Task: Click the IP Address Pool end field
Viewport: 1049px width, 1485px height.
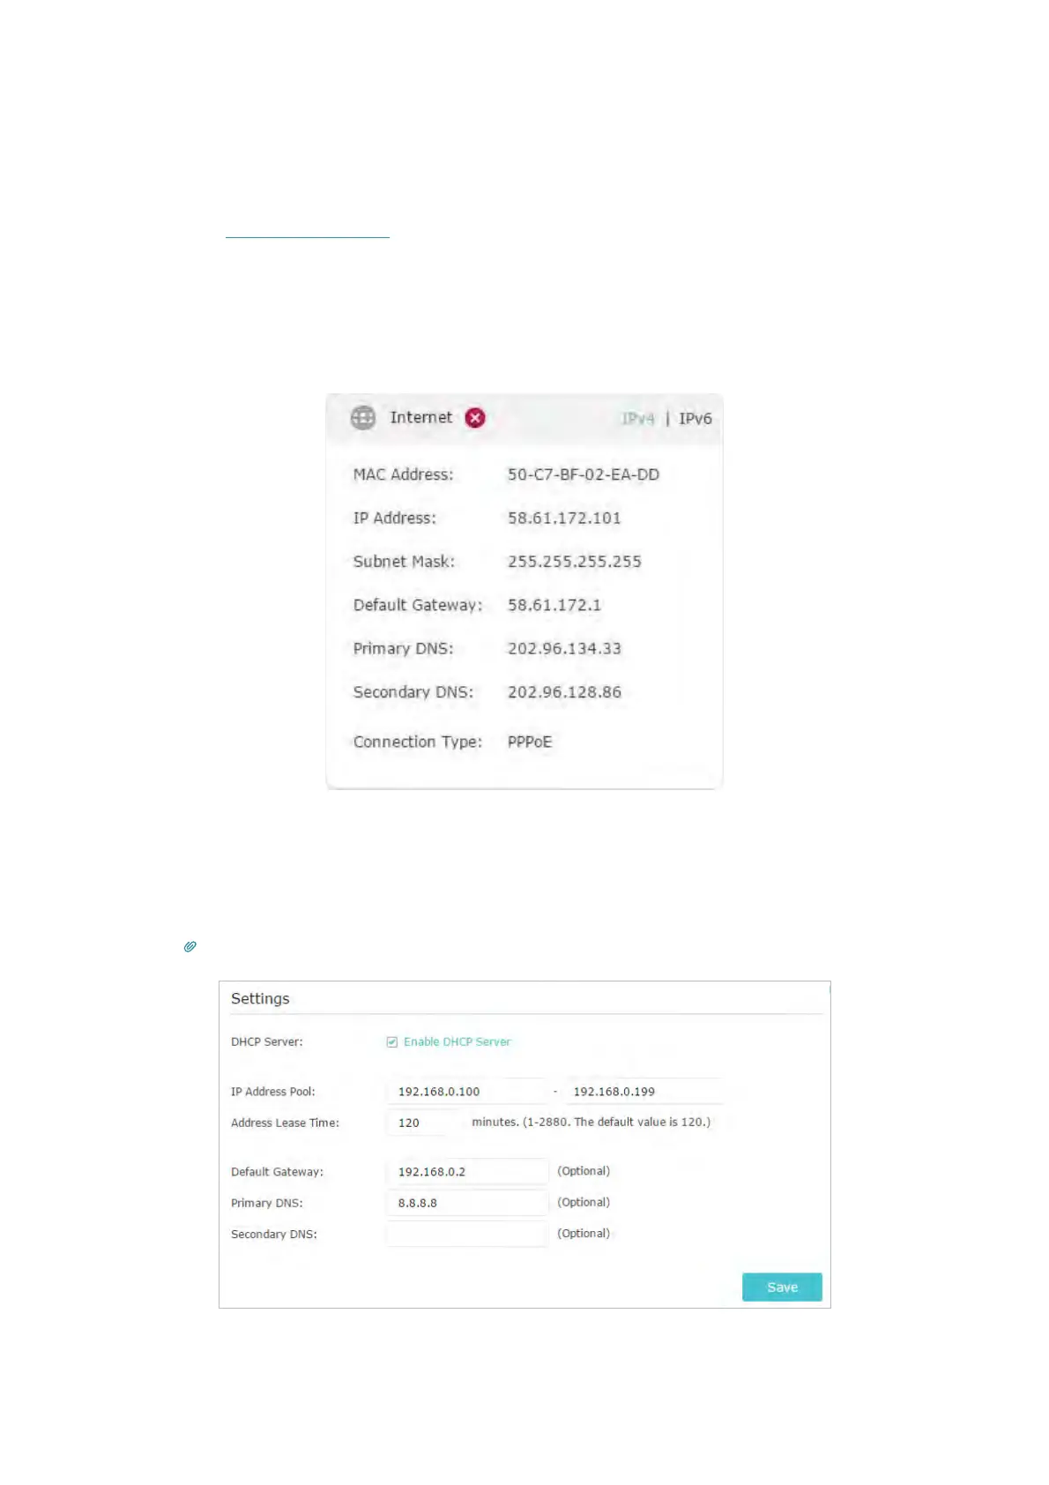Action: [x=643, y=1091]
